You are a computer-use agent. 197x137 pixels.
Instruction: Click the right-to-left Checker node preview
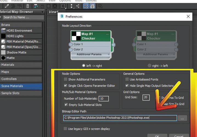coord(155,45)
